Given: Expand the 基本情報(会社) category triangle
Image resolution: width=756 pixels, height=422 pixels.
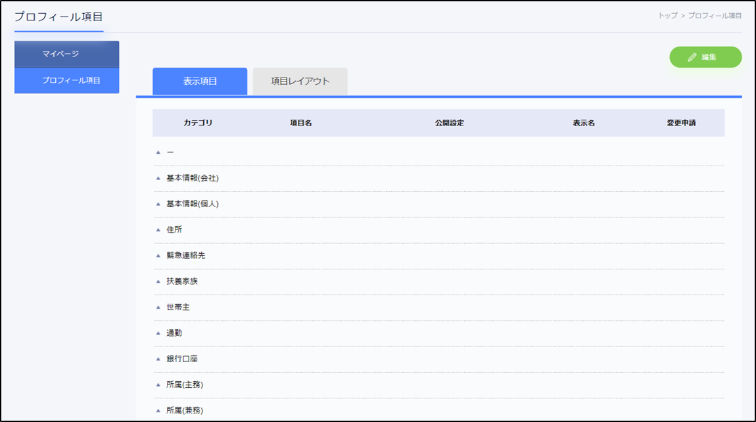Looking at the screenshot, I should 158,178.
